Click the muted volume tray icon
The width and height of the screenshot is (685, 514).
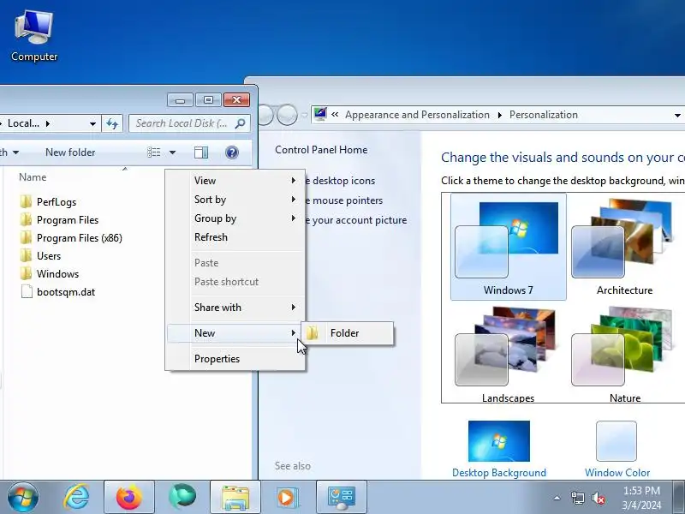point(598,498)
